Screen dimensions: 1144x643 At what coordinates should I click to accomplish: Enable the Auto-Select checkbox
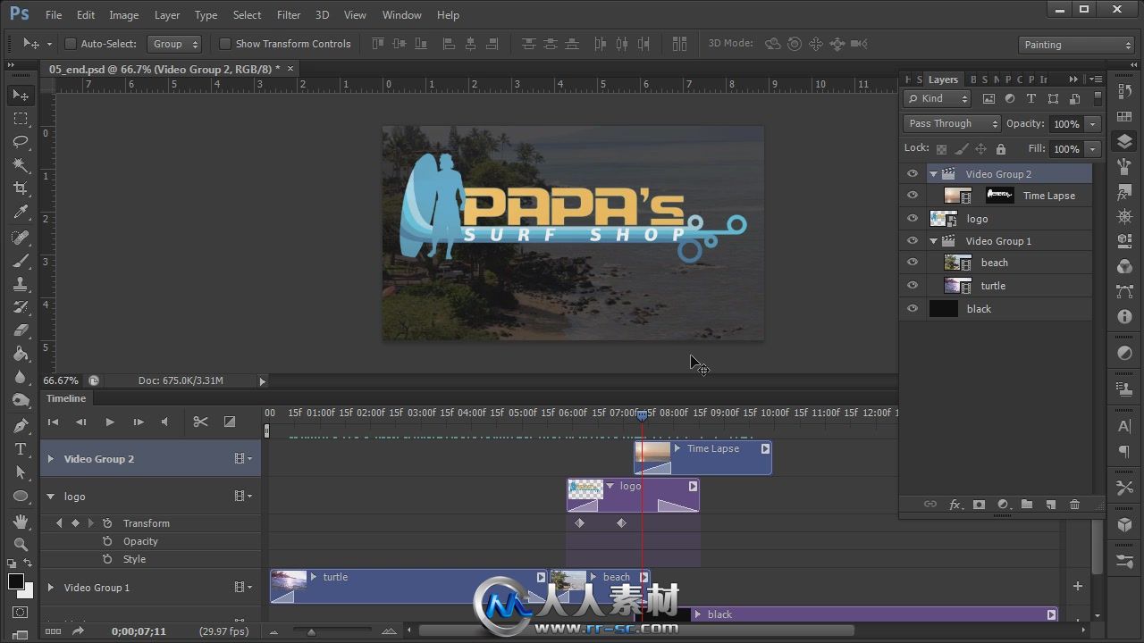[x=71, y=44]
